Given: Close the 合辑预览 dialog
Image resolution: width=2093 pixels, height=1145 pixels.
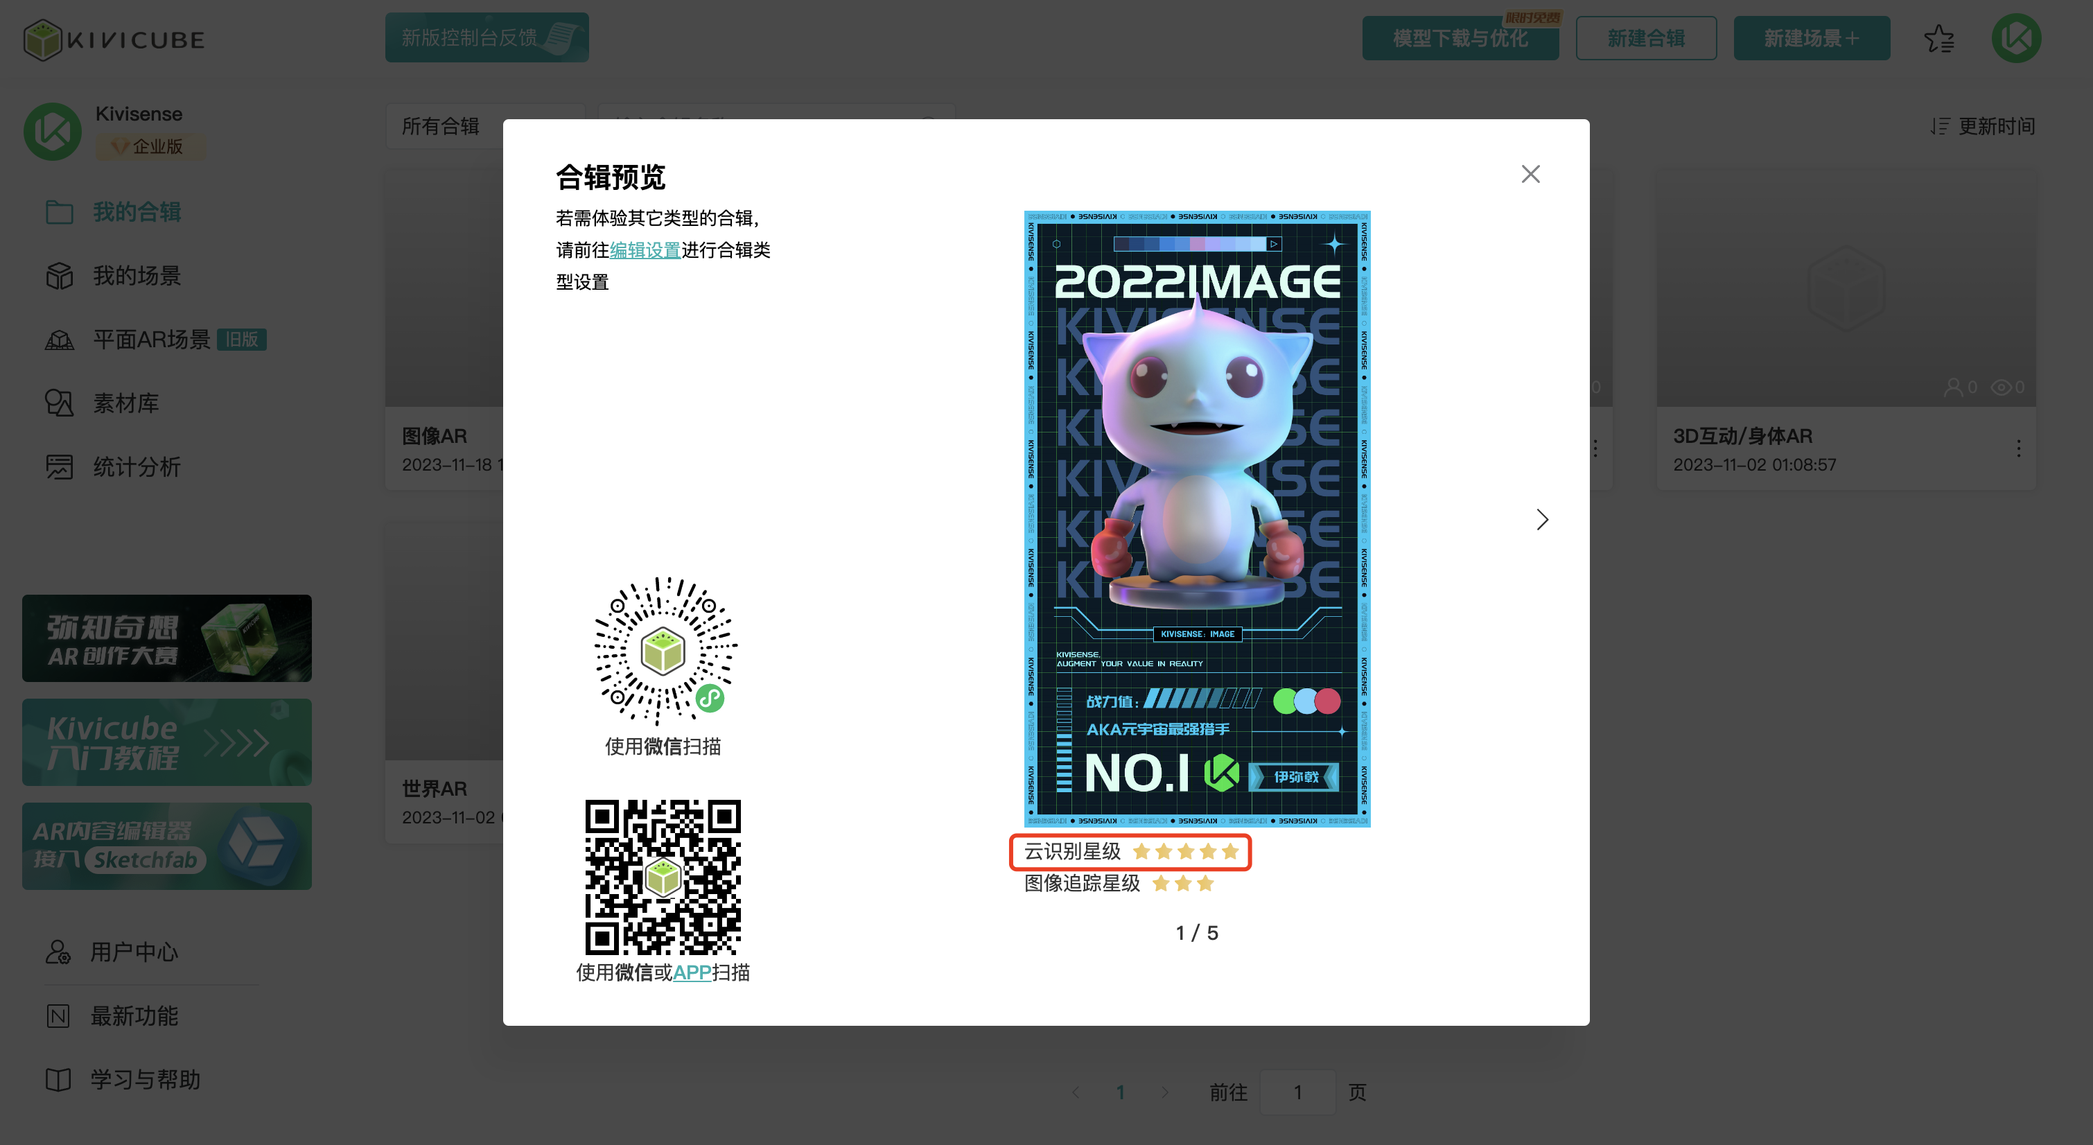Looking at the screenshot, I should point(1530,174).
